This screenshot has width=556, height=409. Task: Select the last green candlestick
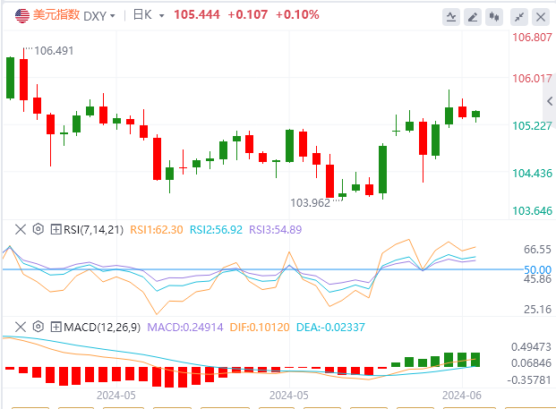click(475, 115)
